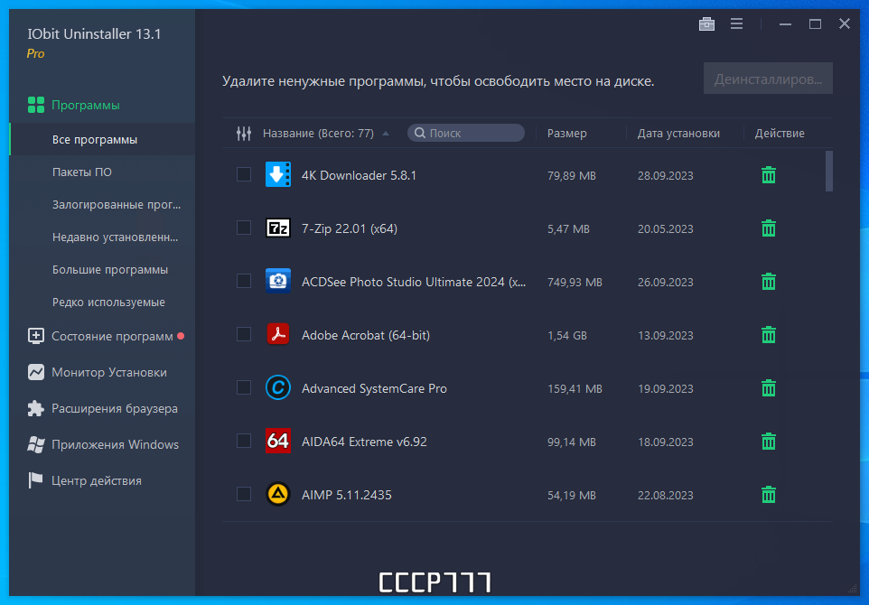Click the Центр действия flag icon
The width and height of the screenshot is (869, 605).
click(x=36, y=480)
